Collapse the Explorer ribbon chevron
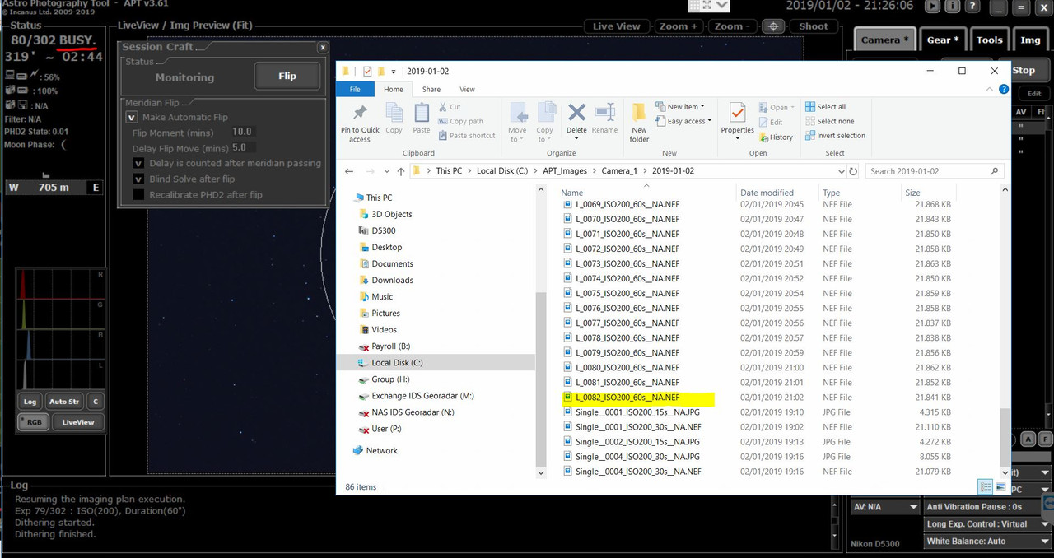Viewport: 1054px width, 558px height. coord(988,89)
